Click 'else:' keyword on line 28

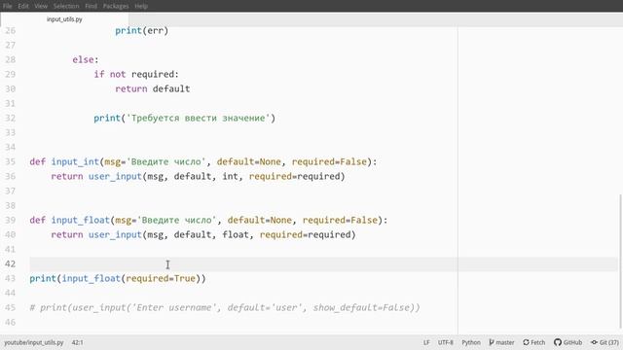click(x=86, y=59)
